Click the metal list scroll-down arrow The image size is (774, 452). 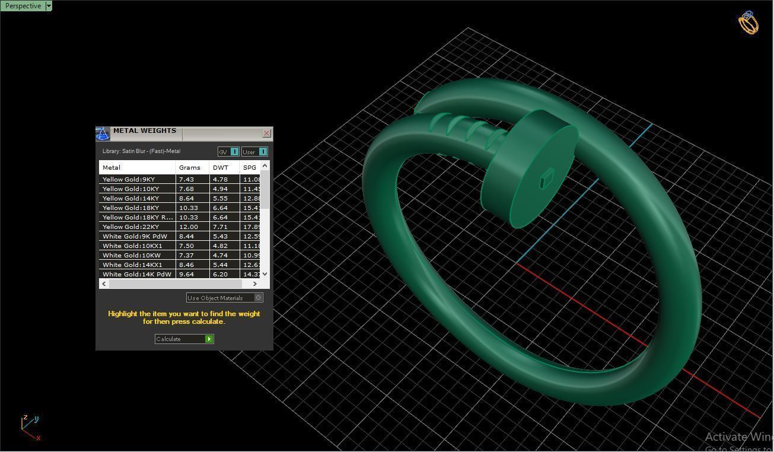(x=265, y=273)
